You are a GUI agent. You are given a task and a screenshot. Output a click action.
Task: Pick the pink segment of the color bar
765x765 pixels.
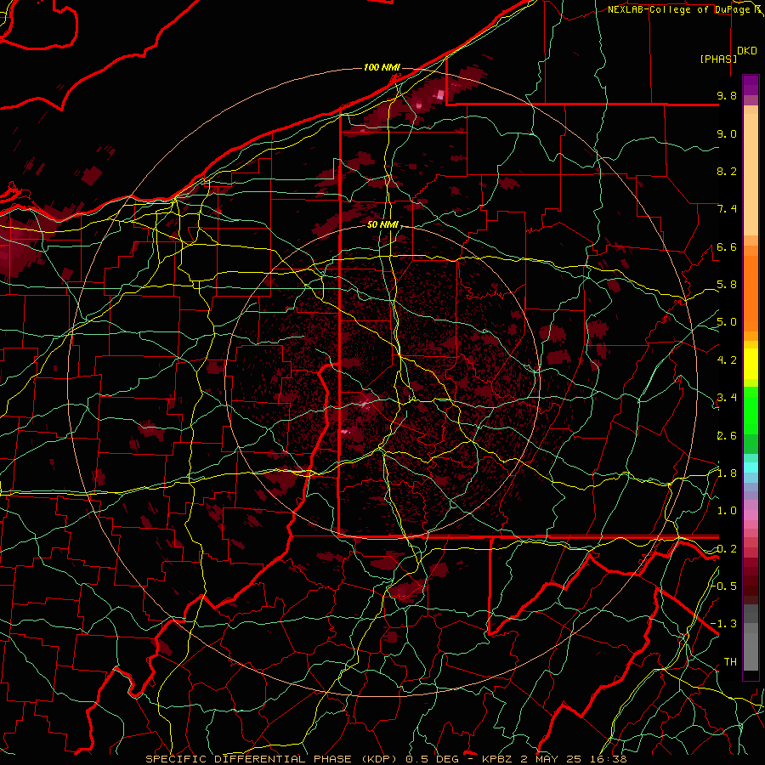(x=751, y=515)
